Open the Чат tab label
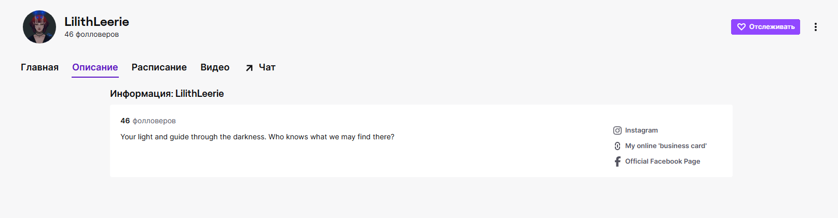The width and height of the screenshot is (838, 218). (267, 67)
